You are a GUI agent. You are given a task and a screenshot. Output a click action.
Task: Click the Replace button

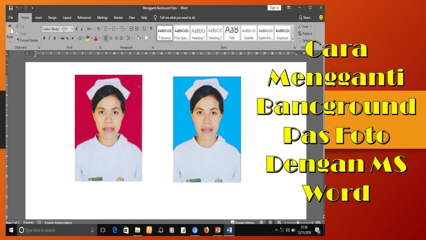(305, 34)
